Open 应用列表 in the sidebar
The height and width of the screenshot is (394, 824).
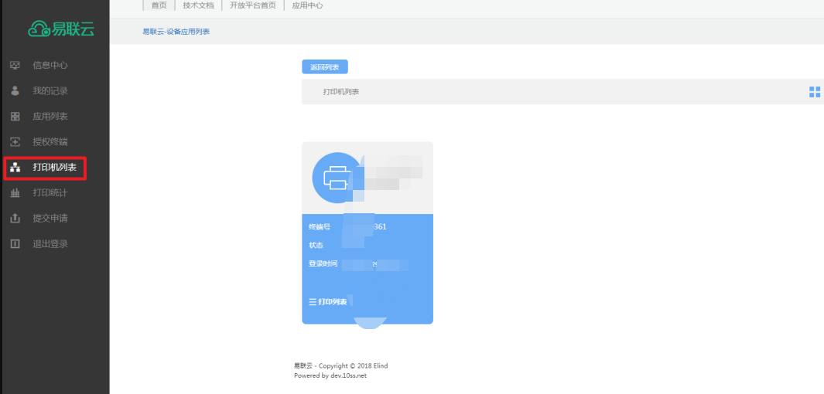click(x=50, y=117)
